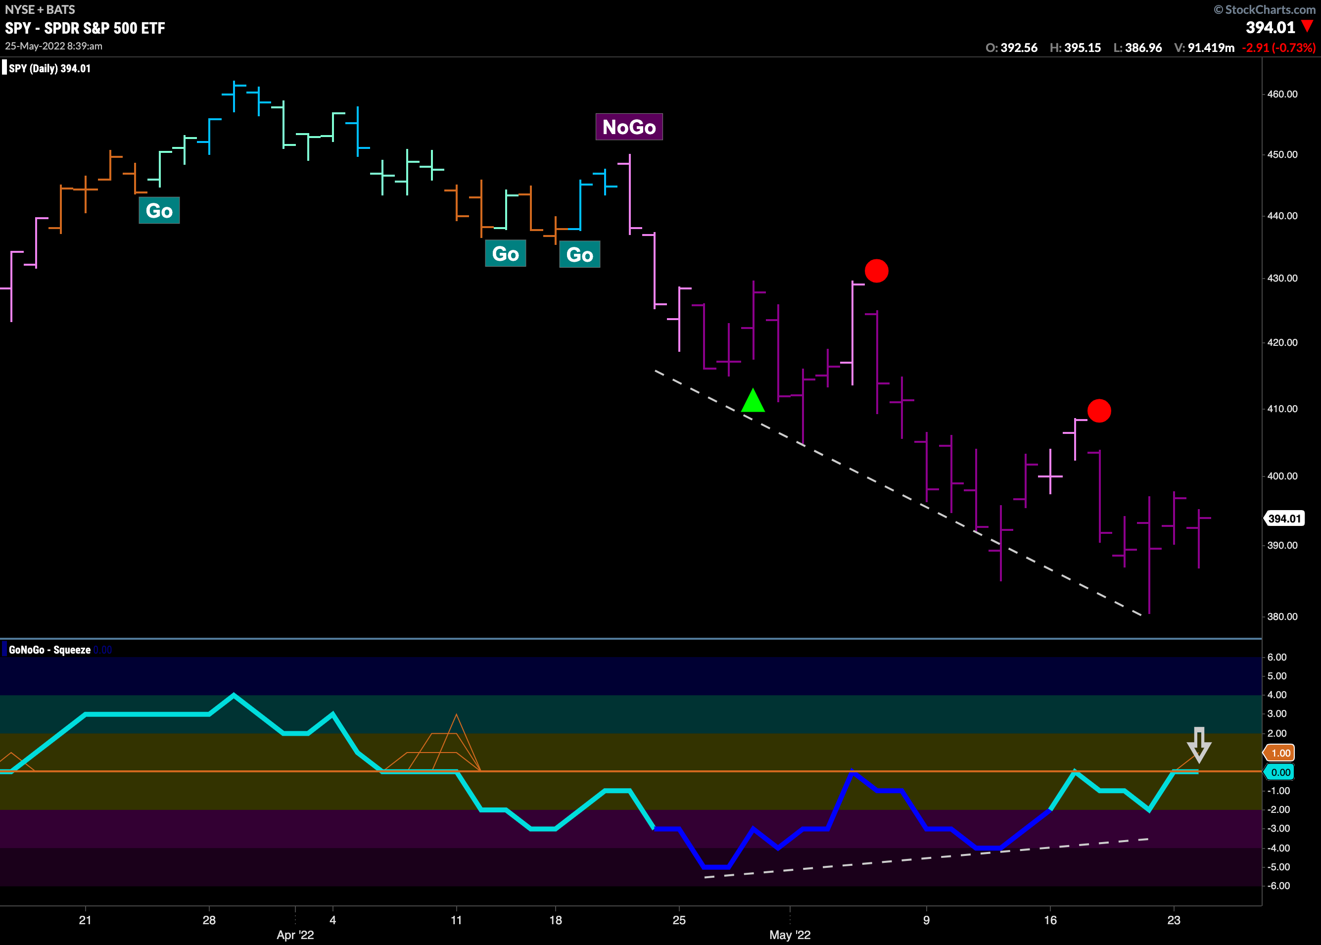Click the green up-triangle marker
Screen dimensions: 1321x945
(753, 400)
